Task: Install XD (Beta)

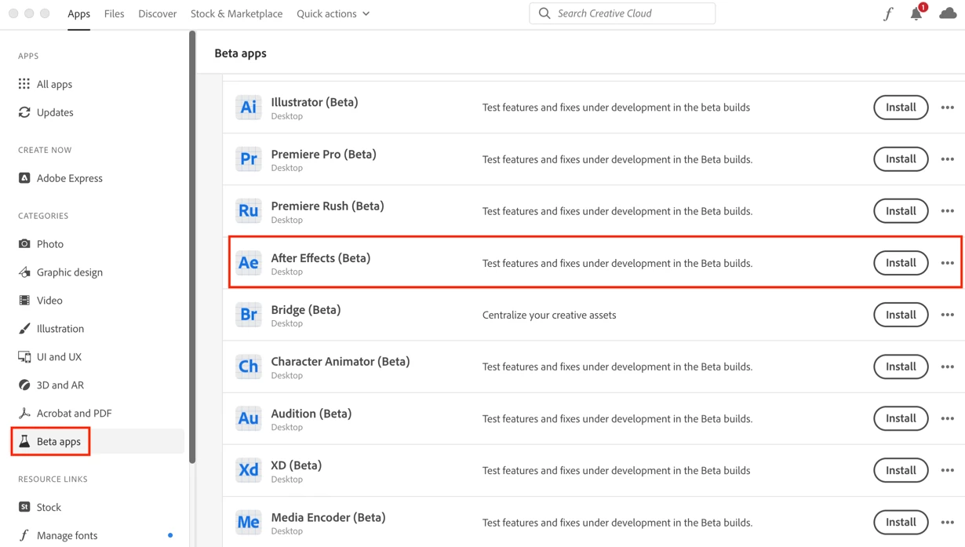Action: pos(901,470)
